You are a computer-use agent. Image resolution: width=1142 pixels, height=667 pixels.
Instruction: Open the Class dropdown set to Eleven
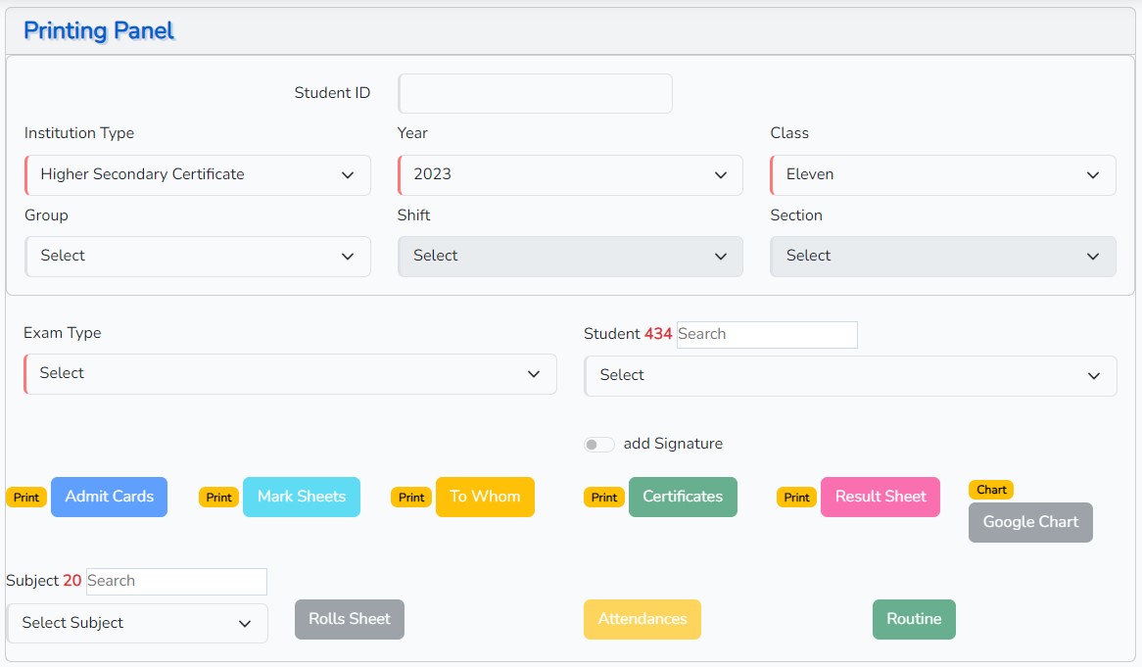(x=942, y=175)
